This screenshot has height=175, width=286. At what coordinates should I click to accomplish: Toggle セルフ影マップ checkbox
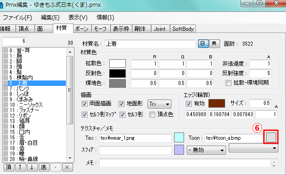coord(84,115)
